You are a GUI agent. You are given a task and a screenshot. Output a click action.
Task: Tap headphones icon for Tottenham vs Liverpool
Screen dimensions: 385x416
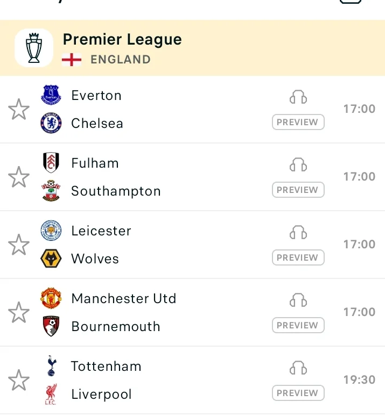tap(298, 368)
